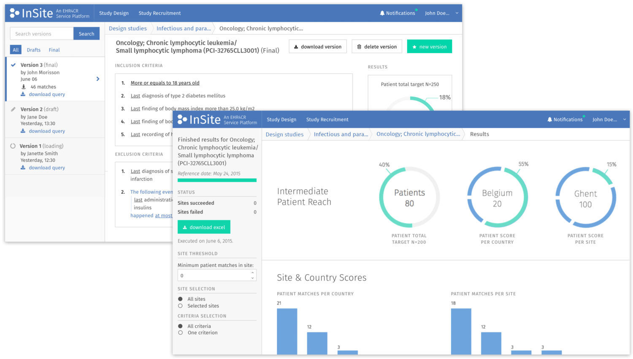The width and height of the screenshot is (633, 359).
Task: Switch to All versions filter tab
Action: click(x=16, y=50)
